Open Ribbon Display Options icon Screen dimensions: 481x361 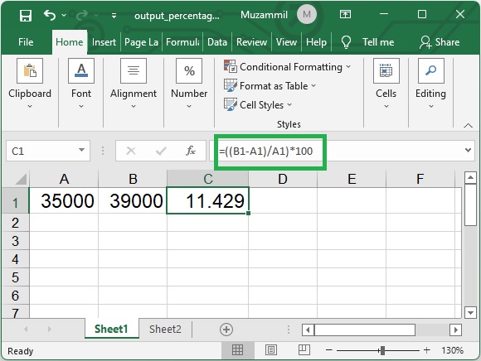[x=345, y=14]
